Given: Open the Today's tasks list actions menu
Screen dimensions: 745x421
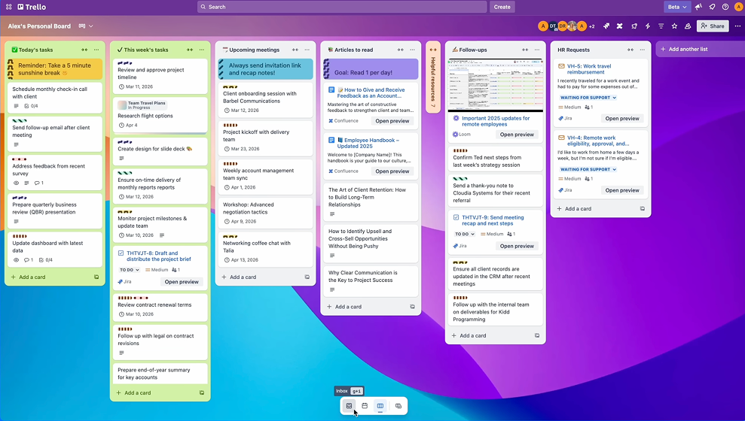Looking at the screenshot, I should click(x=97, y=50).
